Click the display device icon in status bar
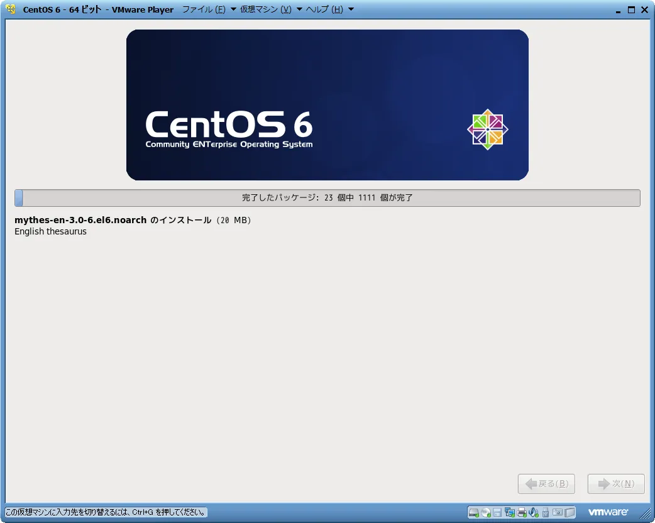This screenshot has height=523, width=655. [x=570, y=512]
